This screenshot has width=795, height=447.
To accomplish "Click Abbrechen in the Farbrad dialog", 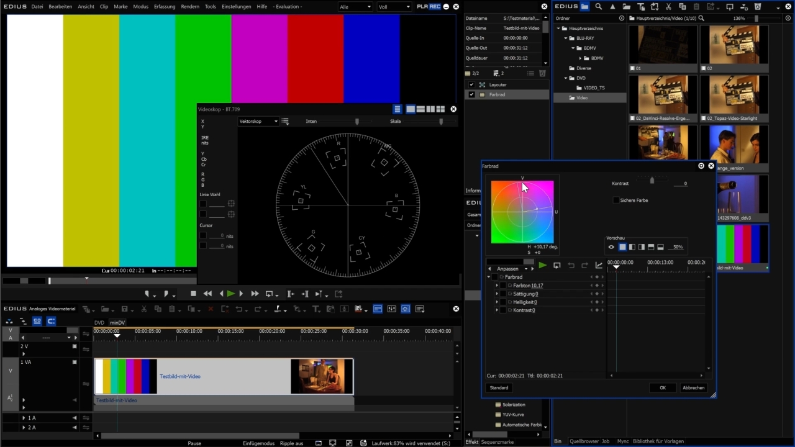I will click(x=694, y=388).
